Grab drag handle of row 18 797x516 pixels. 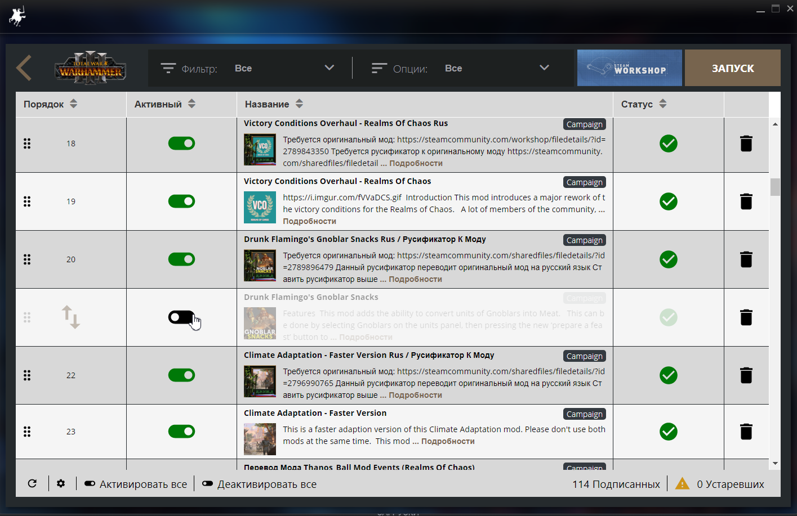pyautogui.click(x=27, y=143)
